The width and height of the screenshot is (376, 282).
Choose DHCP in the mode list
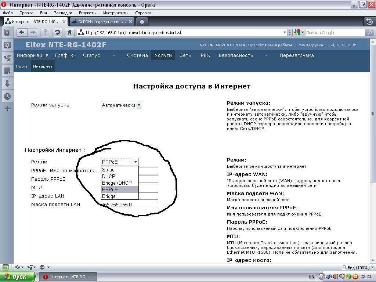point(120,176)
